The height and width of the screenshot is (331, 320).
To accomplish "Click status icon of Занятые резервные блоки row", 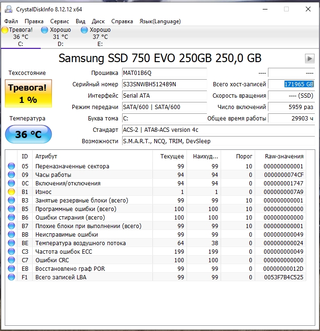I will [x=11, y=200].
